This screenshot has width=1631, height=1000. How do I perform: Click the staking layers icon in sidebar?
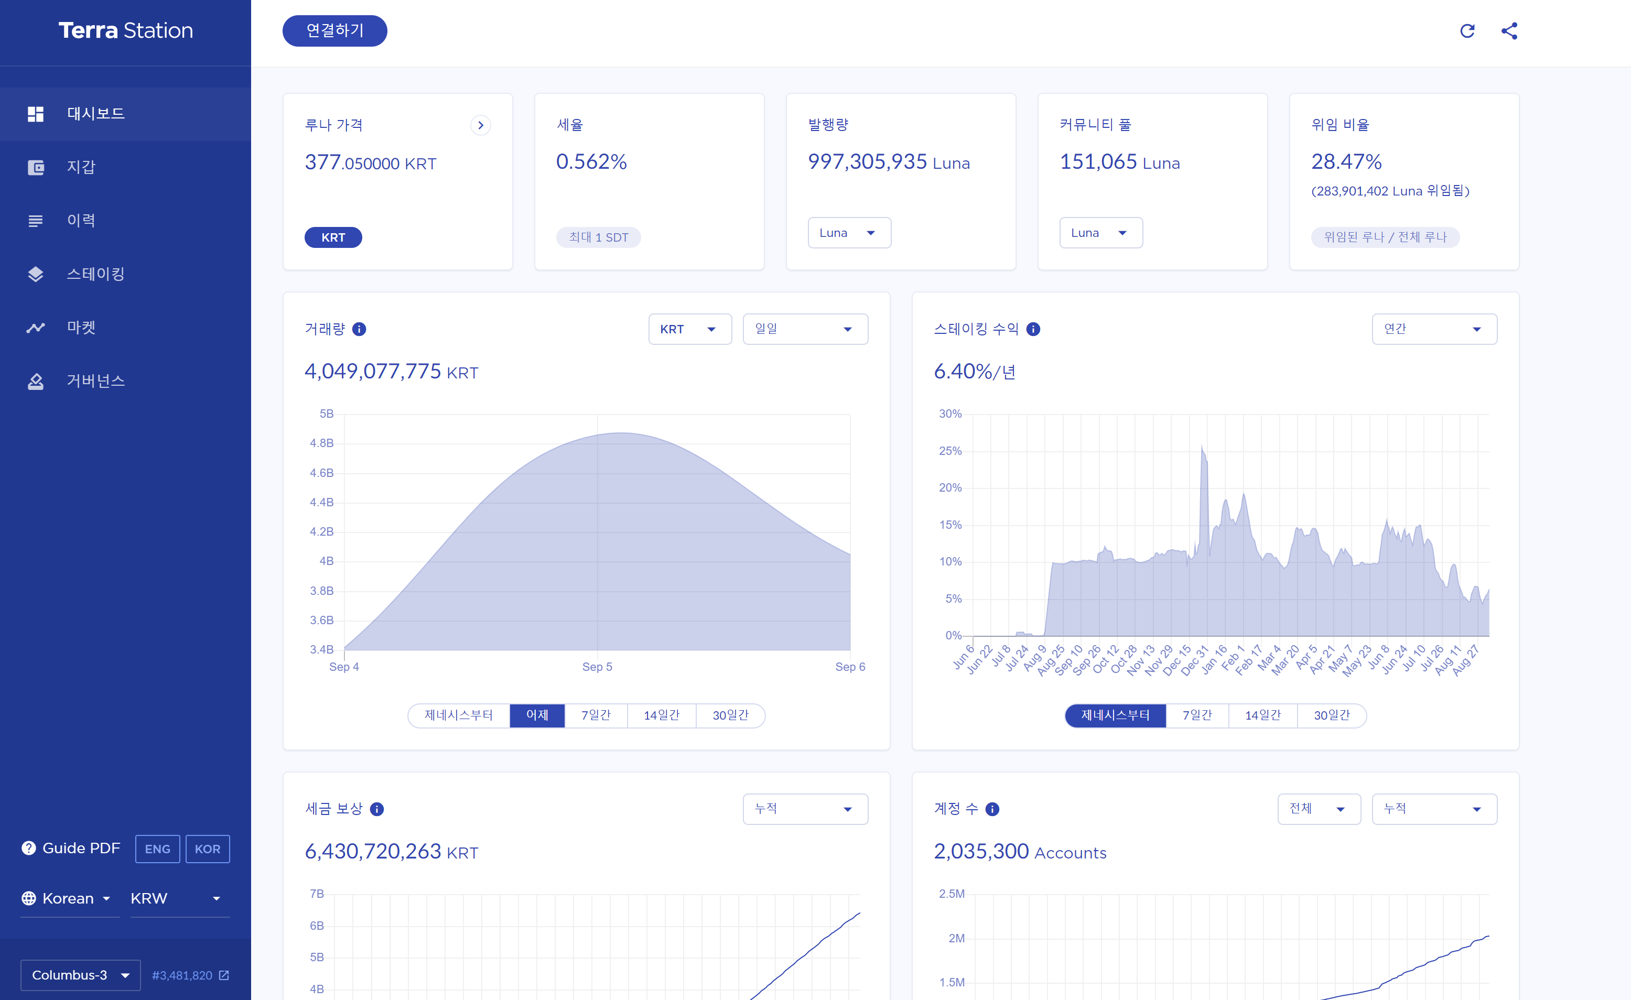(36, 274)
